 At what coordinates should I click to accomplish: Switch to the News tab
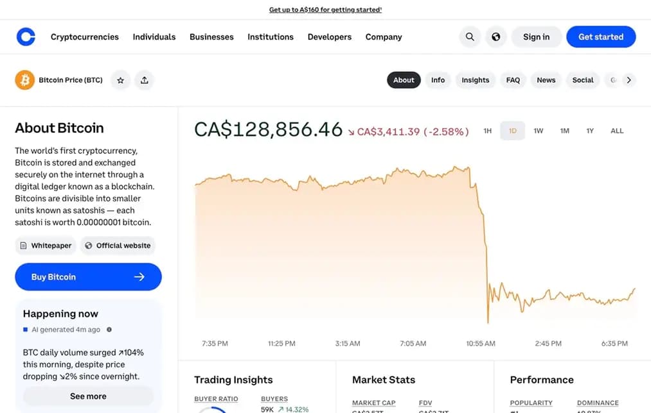tap(546, 80)
